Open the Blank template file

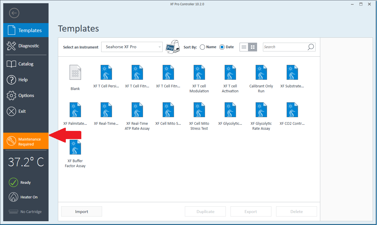pyautogui.click(x=75, y=73)
